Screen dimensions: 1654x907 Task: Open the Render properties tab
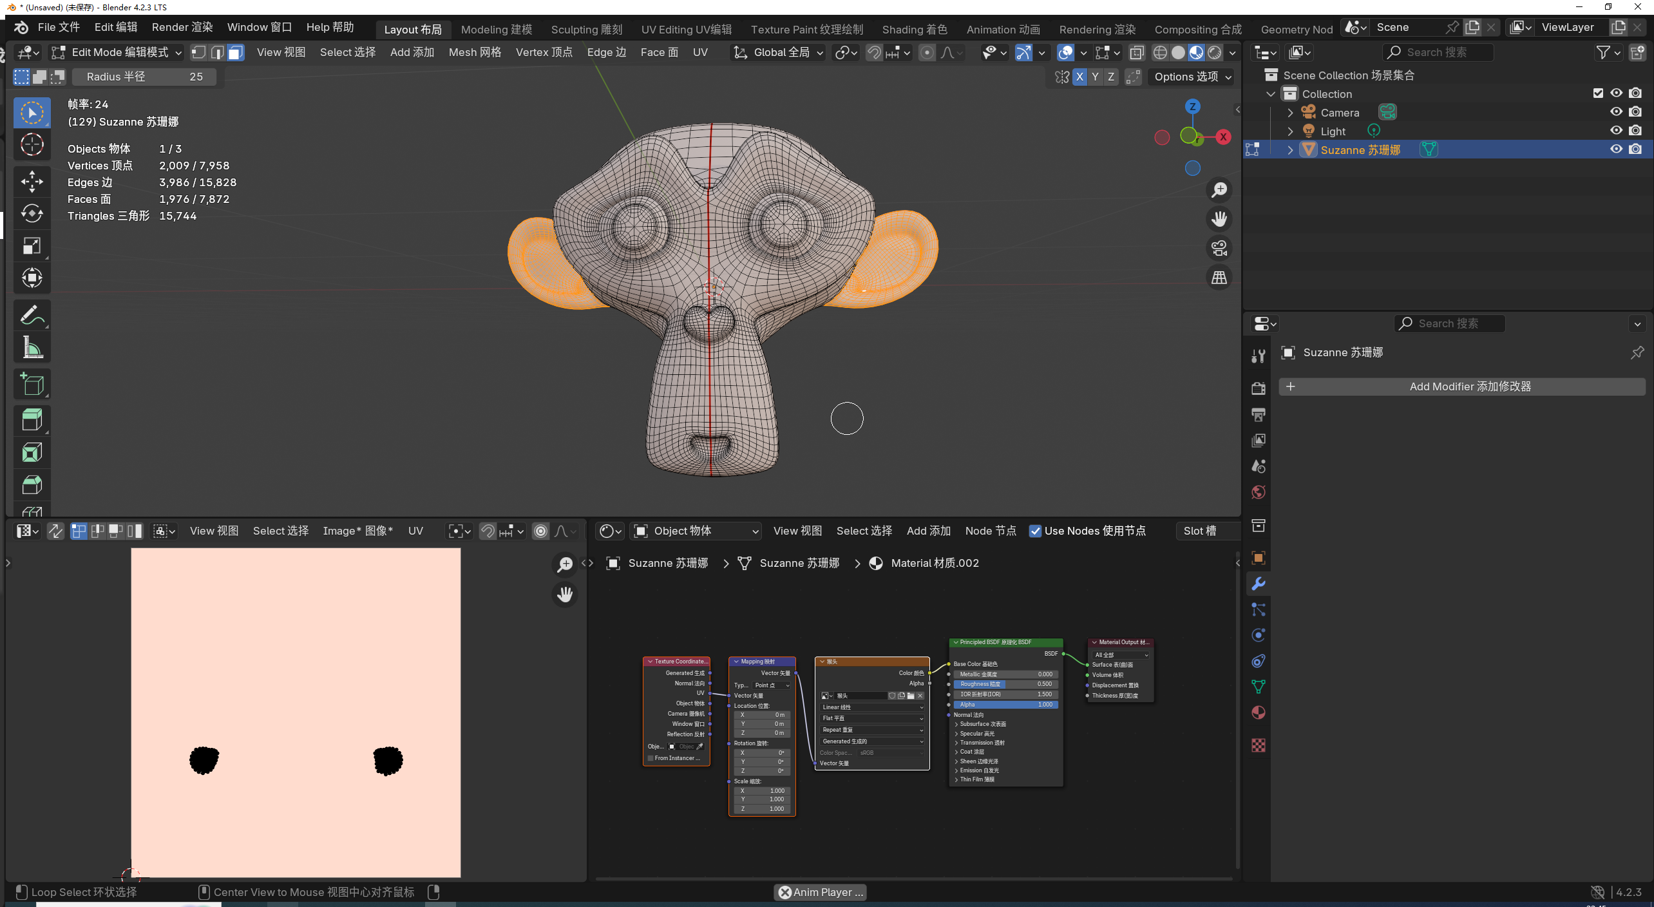tap(1258, 388)
